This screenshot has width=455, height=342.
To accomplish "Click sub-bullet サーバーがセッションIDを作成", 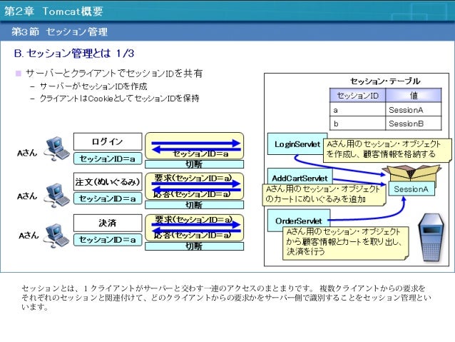I will 93,86.
